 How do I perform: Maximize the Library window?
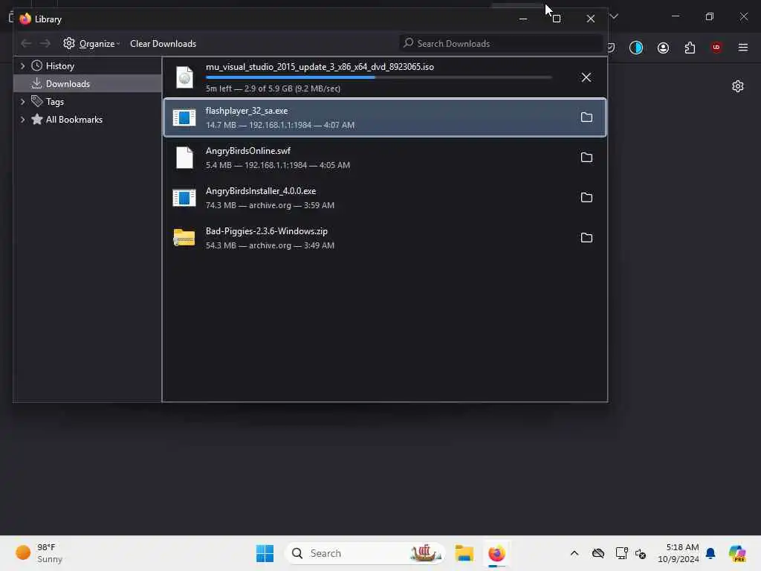pos(557,19)
